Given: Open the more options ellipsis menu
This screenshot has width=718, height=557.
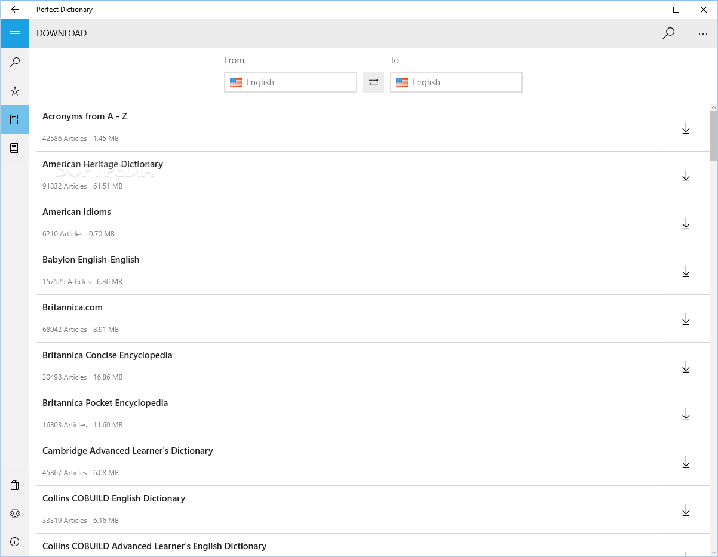Looking at the screenshot, I should coord(702,33).
